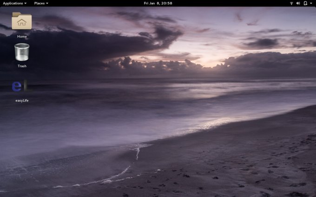316x197 pixels.
Task: Click the volume speaker icon
Action: pos(298,3)
